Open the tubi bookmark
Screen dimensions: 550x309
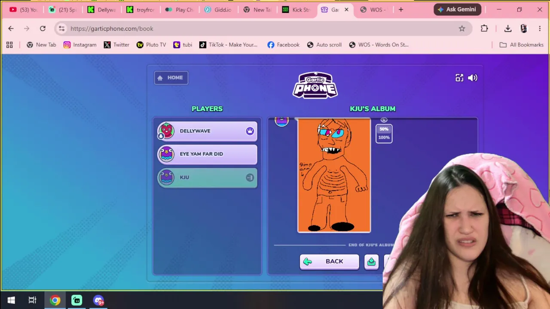(183, 45)
